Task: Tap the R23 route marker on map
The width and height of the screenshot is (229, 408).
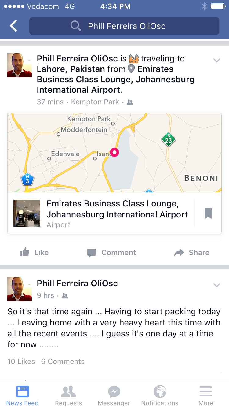Action: (x=168, y=139)
